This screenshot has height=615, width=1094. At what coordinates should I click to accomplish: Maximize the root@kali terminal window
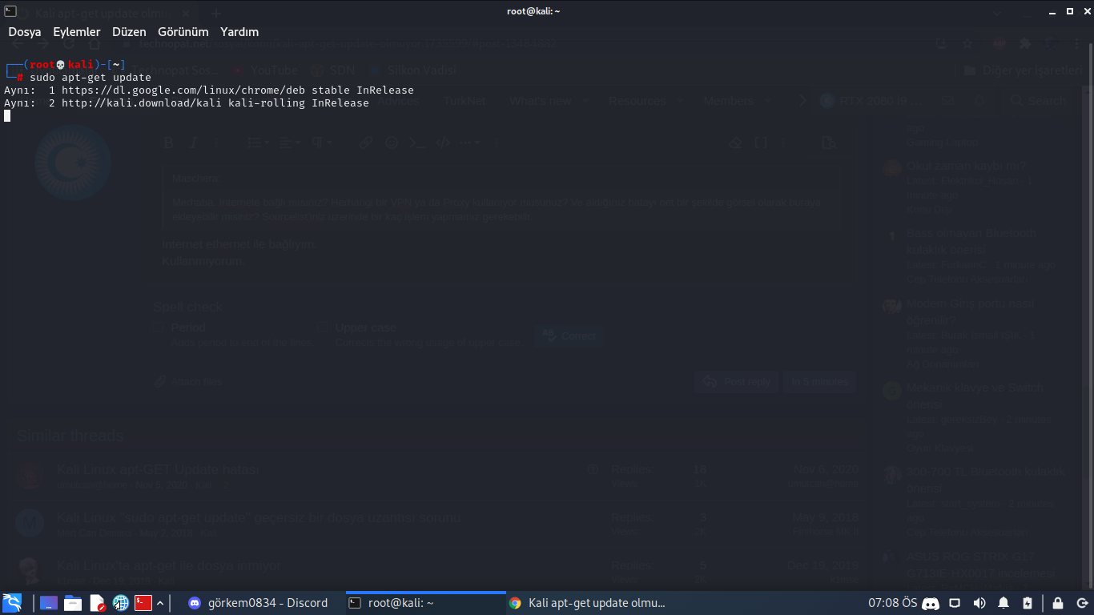pos(1070,11)
